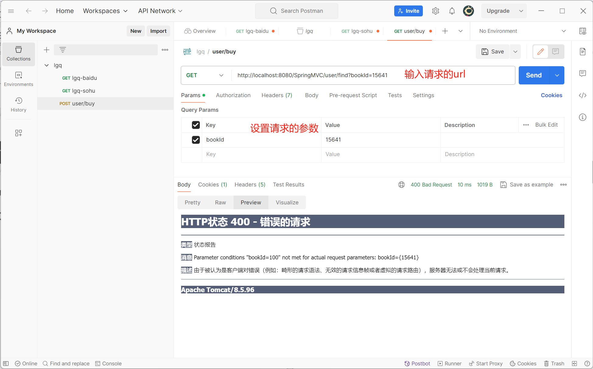Open the API Network dropdown

click(x=160, y=11)
